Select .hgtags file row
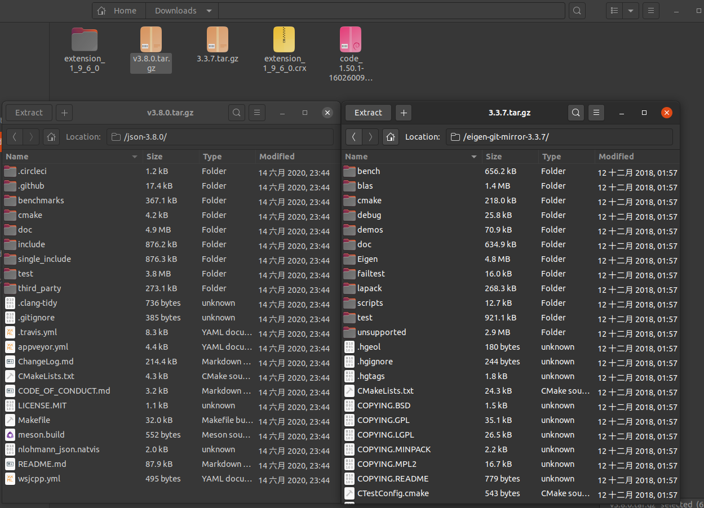 coord(511,376)
